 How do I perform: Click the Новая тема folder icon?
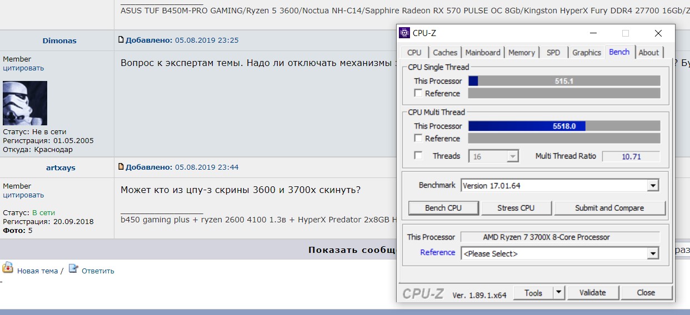point(8,268)
